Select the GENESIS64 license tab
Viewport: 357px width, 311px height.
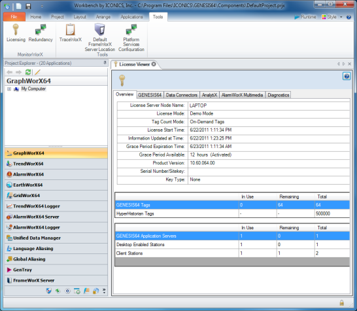[150, 95]
